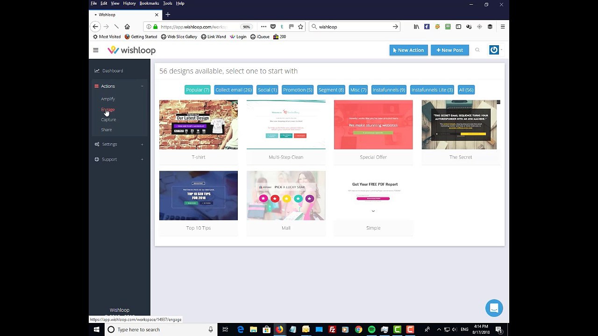Open the Intercom chat bubble

(x=494, y=308)
